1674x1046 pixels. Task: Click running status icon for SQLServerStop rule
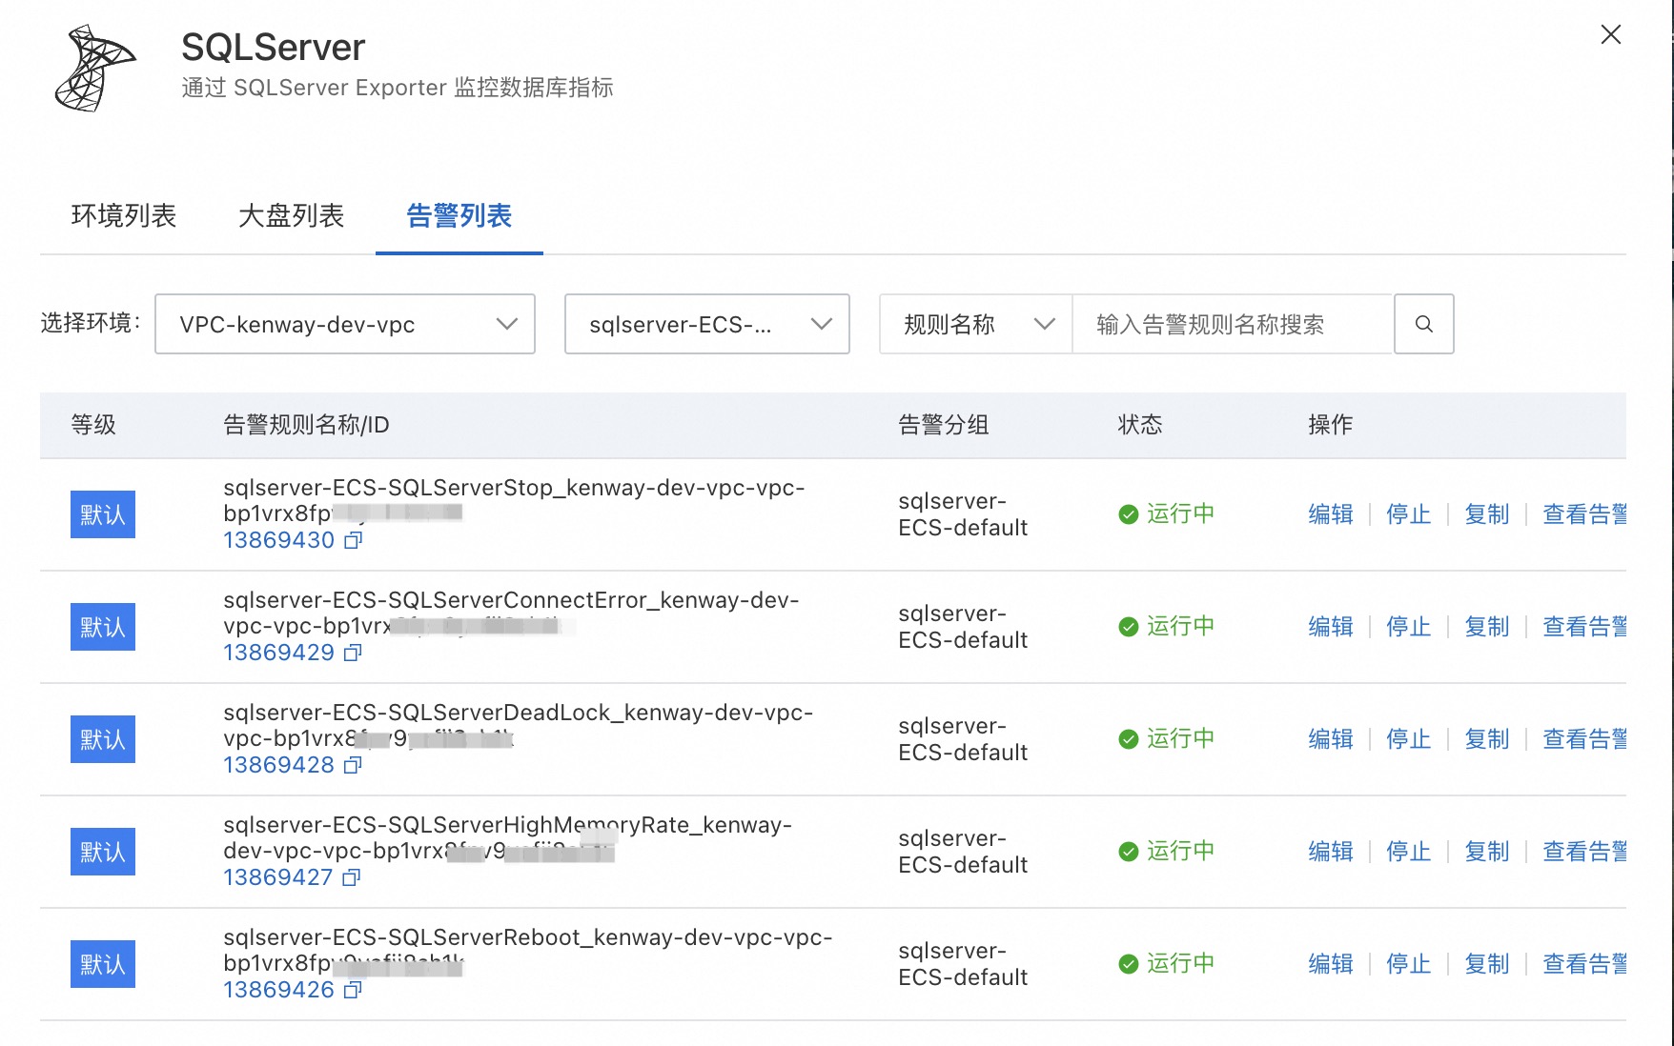click(1129, 514)
